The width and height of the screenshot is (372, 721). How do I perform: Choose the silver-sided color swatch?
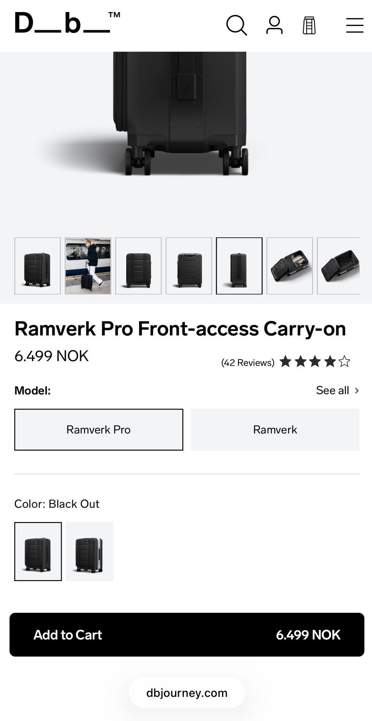tap(90, 552)
